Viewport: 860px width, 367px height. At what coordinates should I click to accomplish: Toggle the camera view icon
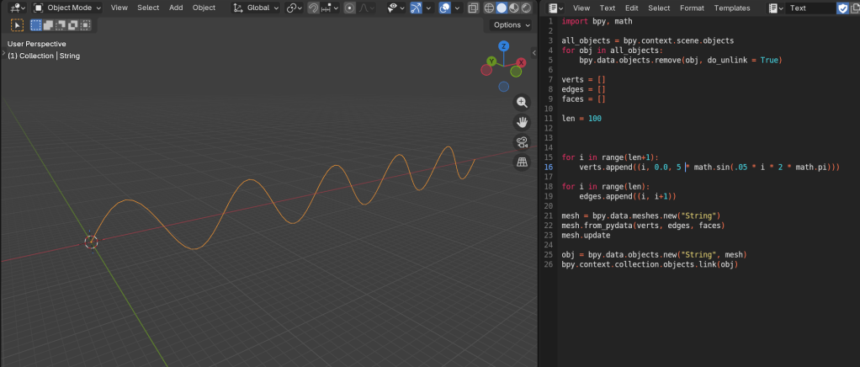522,142
